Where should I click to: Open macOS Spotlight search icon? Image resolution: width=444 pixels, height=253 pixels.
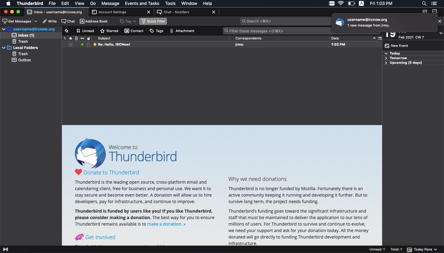(424, 3)
